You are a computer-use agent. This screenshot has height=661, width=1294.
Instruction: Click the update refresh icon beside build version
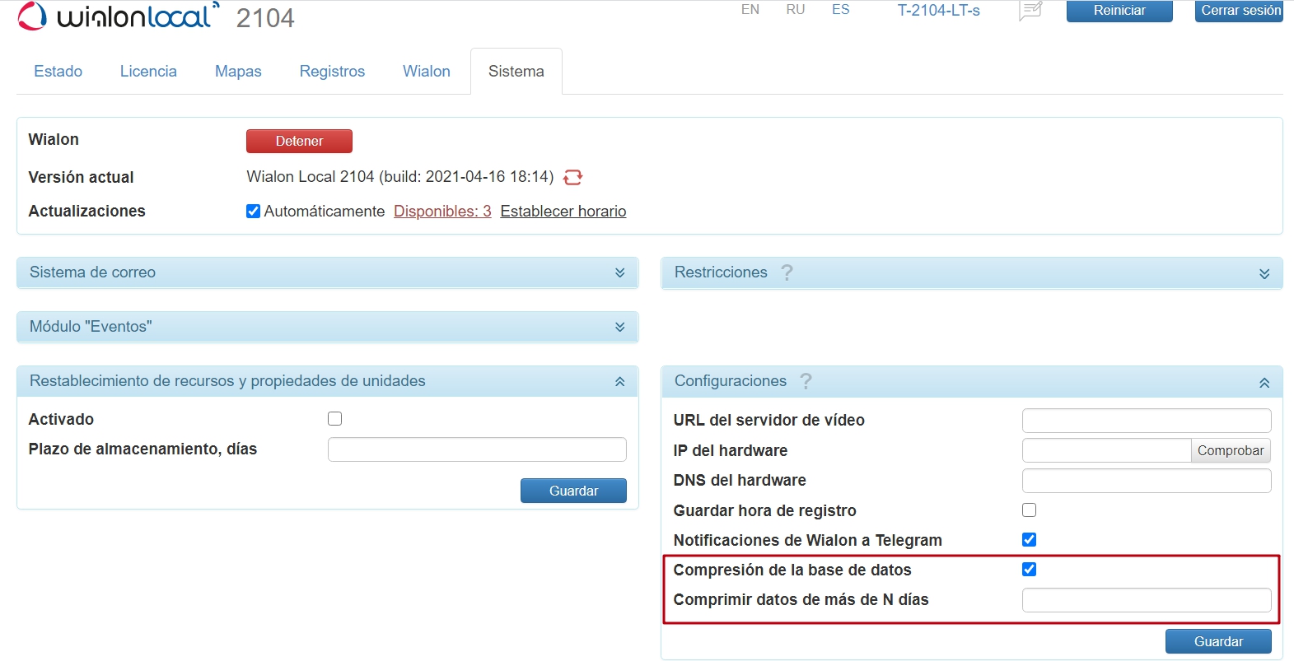pyautogui.click(x=572, y=177)
